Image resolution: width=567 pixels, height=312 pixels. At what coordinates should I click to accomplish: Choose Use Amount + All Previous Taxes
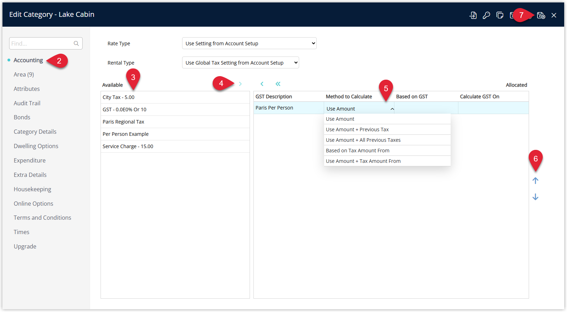(387, 140)
